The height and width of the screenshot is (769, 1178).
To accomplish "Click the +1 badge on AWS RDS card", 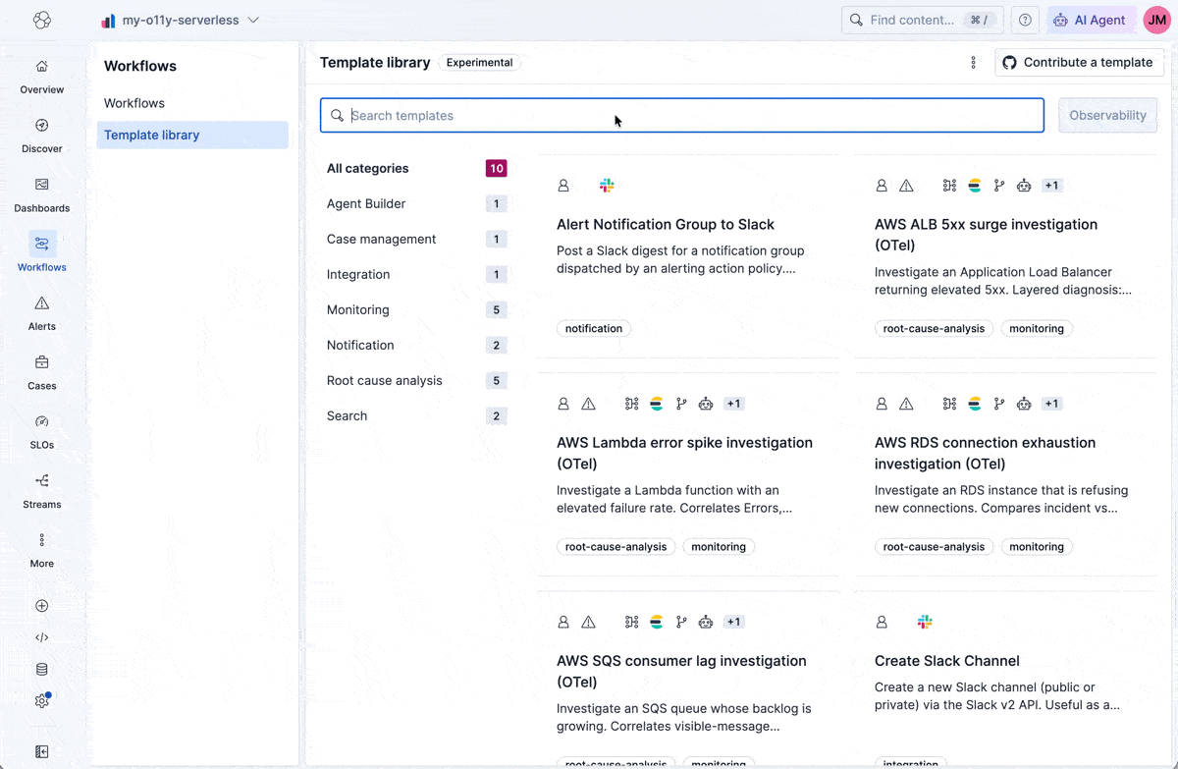I will [1051, 404].
